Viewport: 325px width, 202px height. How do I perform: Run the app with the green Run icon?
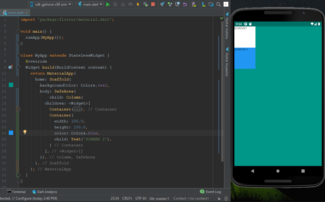(x=108, y=4)
